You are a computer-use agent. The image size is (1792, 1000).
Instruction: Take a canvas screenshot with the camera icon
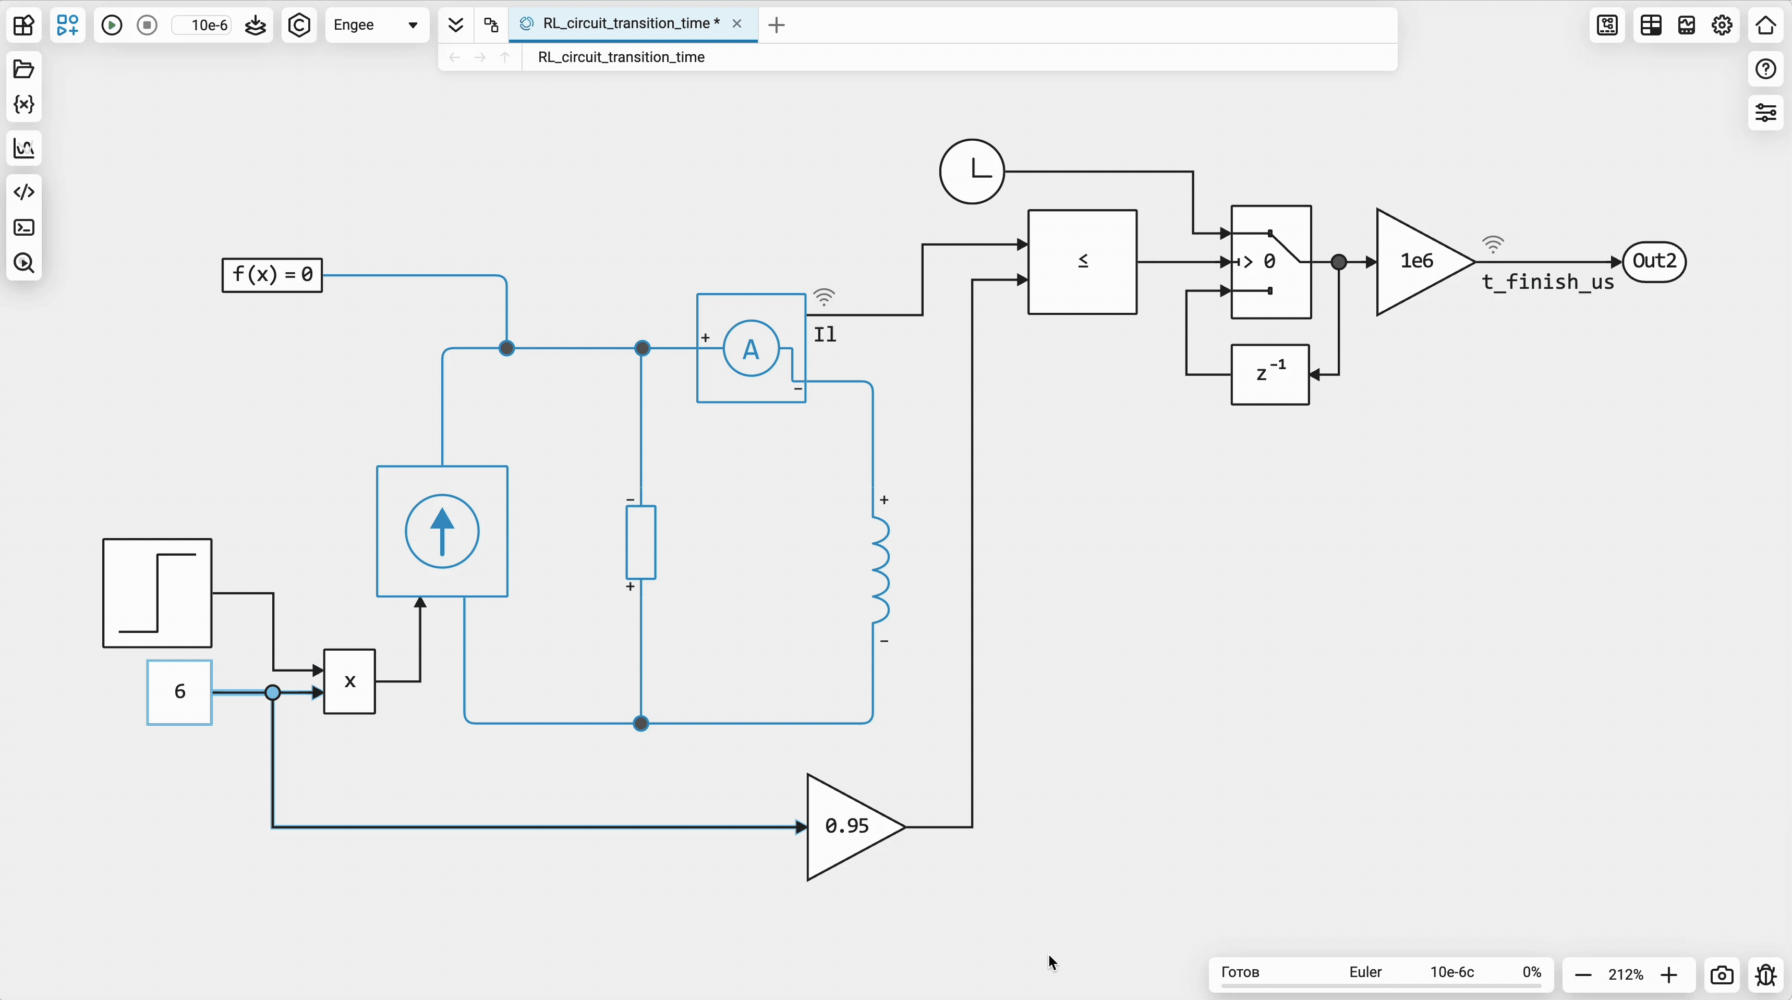[x=1721, y=975]
